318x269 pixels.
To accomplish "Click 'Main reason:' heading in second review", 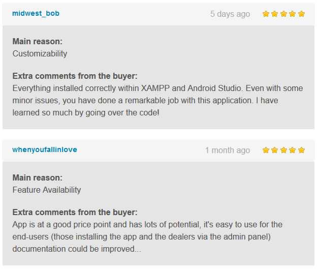I will [x=38, y=177].
